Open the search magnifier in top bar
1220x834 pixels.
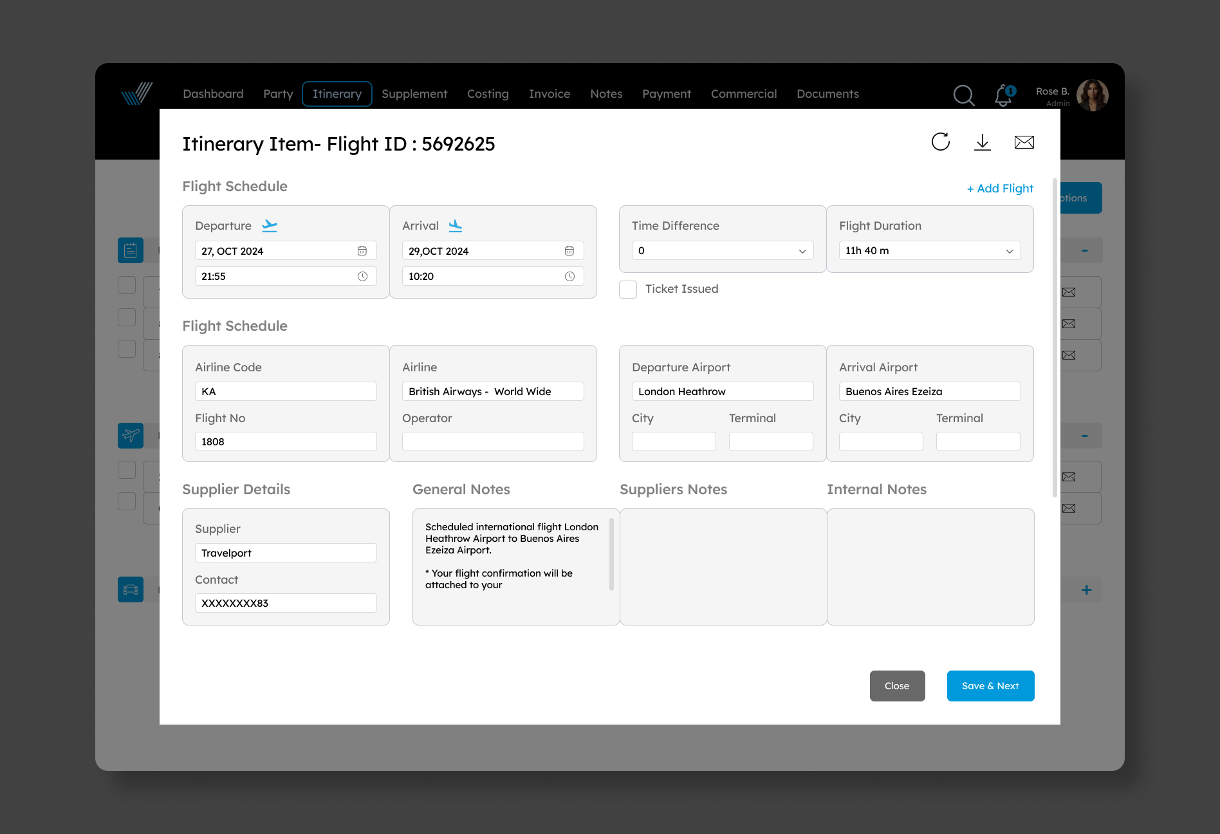pyautogui.click(x=964, y=95)
